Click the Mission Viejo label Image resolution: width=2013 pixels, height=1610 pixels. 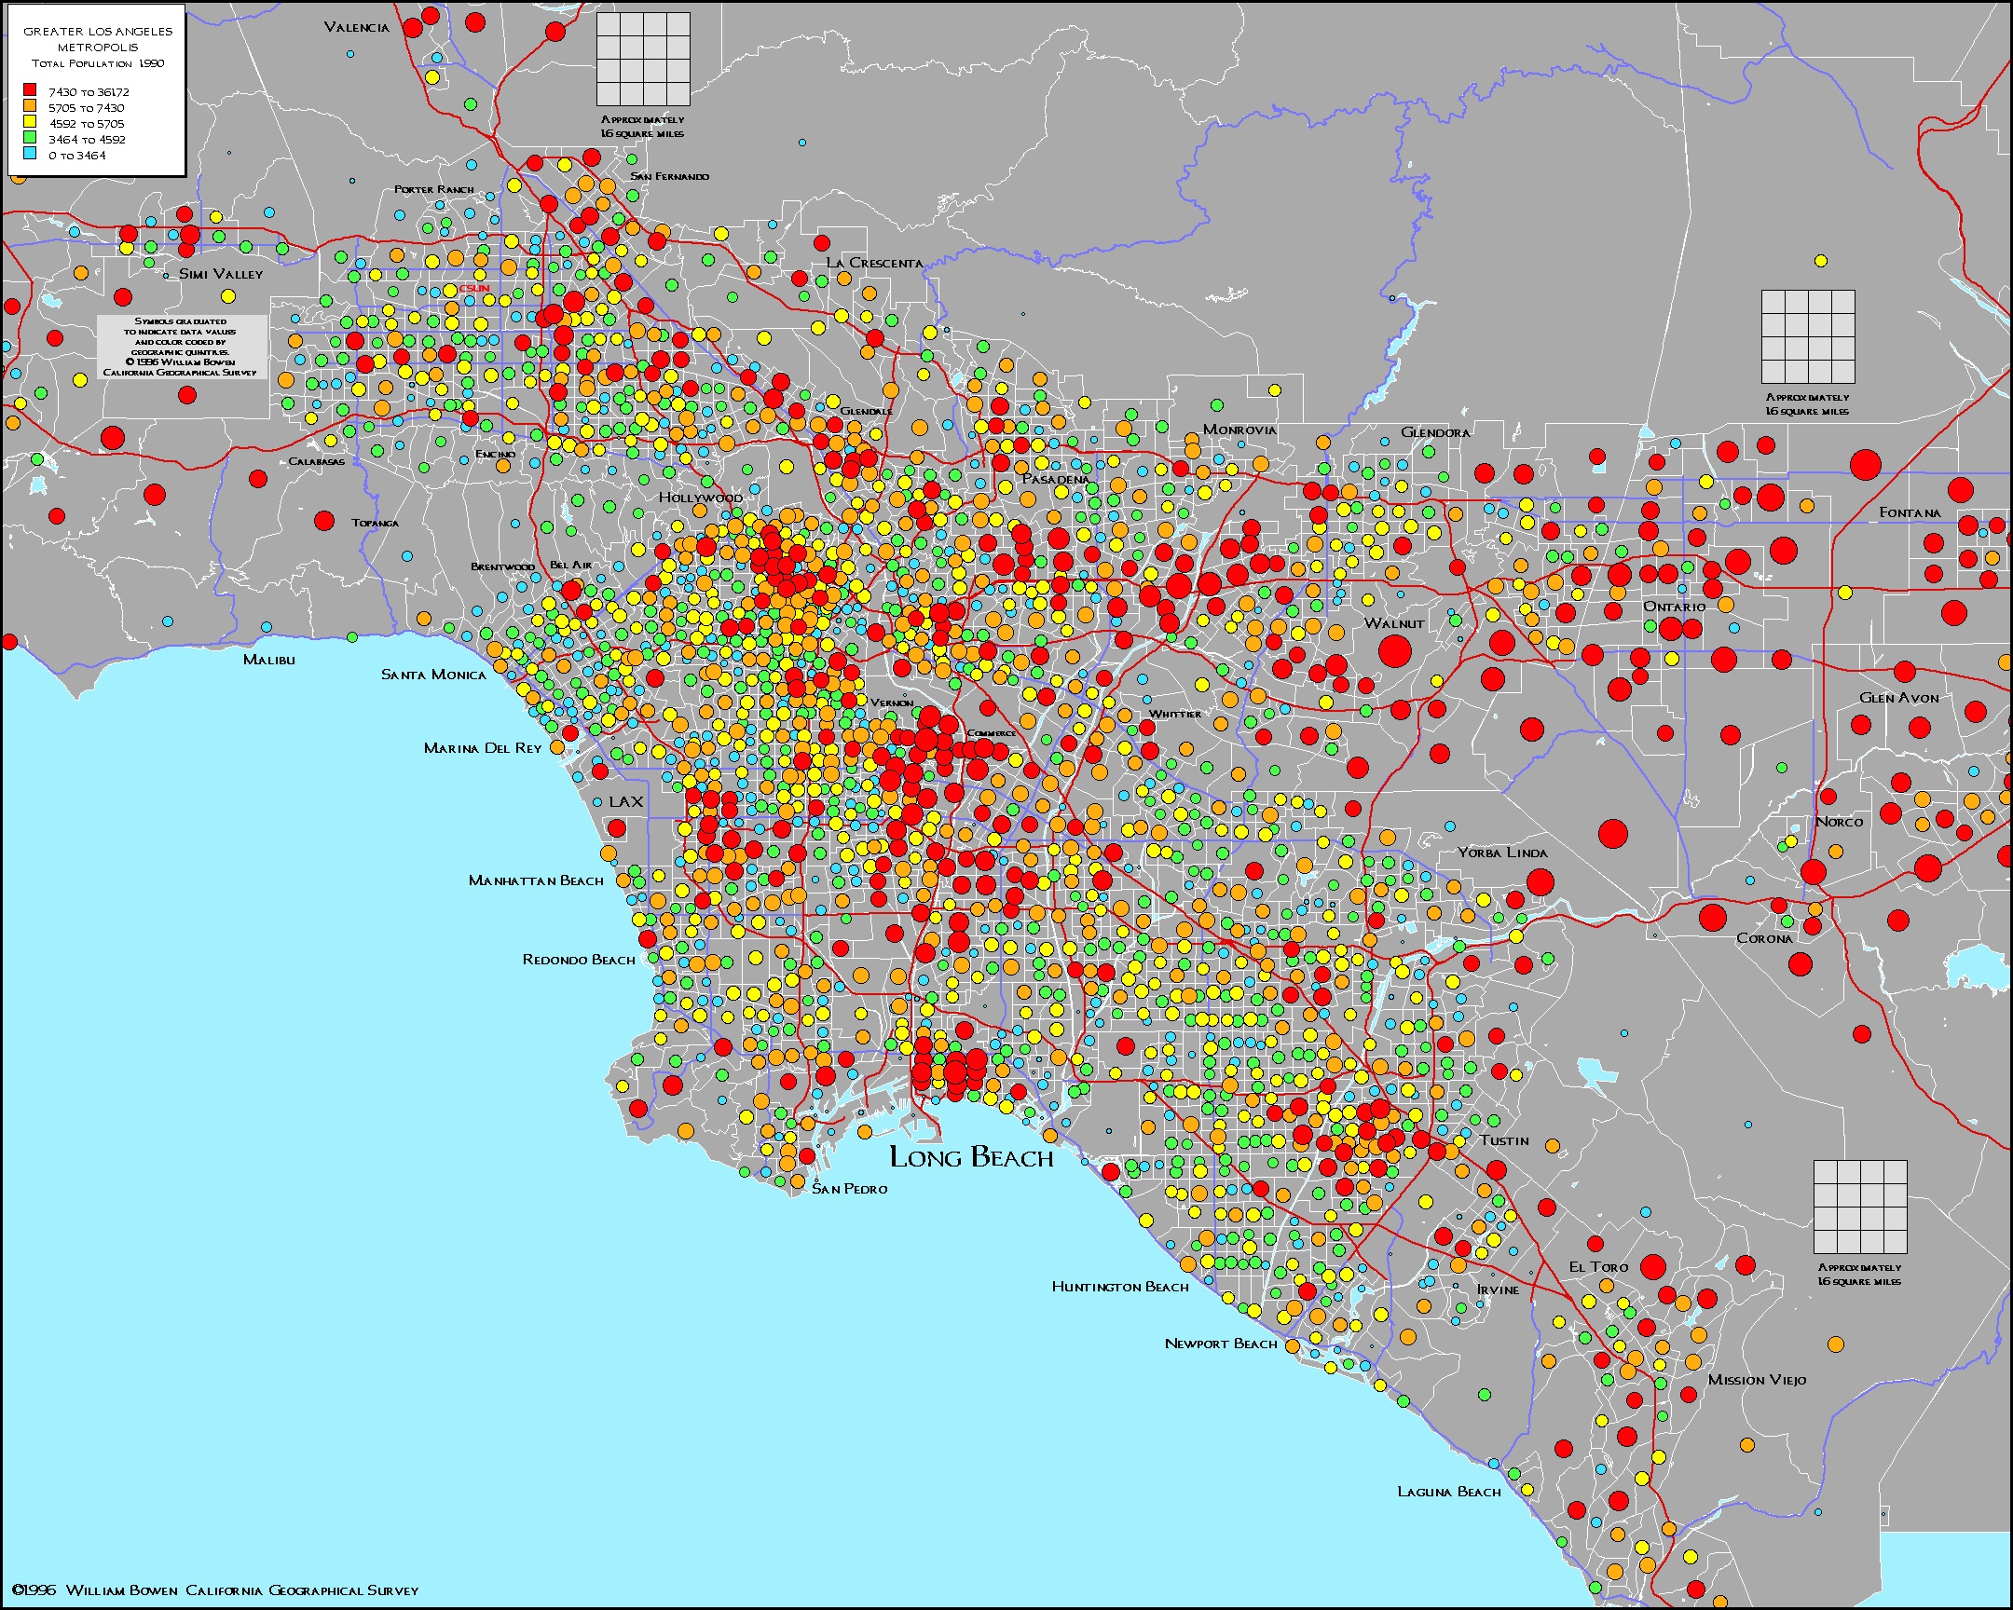pyautogui.click(x=1756, y=1380)
